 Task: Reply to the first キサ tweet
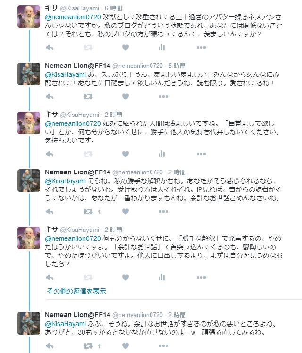pyautogui.click(x=50, y=48)
